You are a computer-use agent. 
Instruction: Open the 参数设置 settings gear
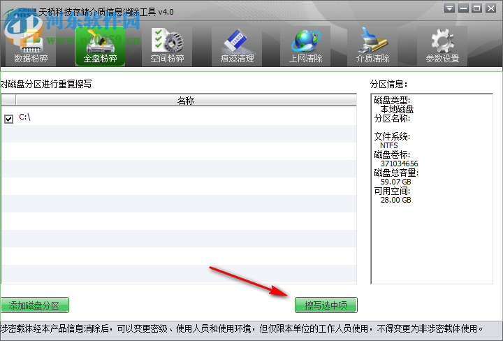tap(442, 46)
